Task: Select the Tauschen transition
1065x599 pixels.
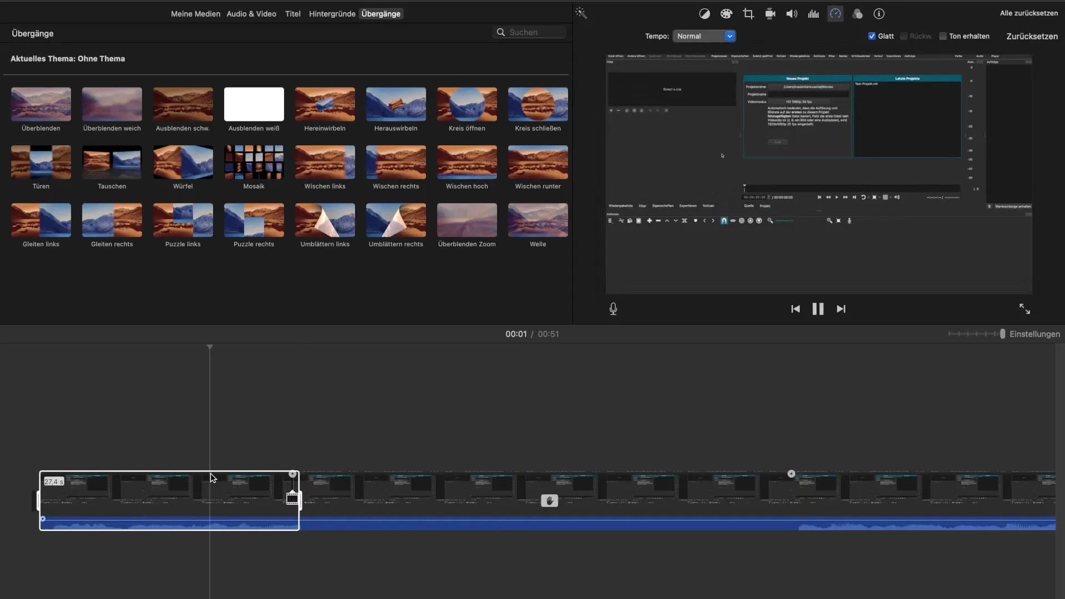Action: [x=112, y=162]
